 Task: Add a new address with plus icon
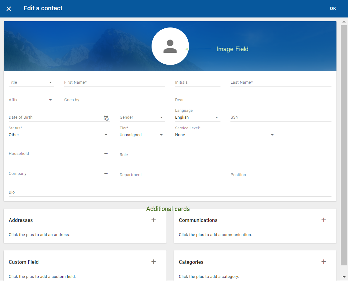point(153,220)
